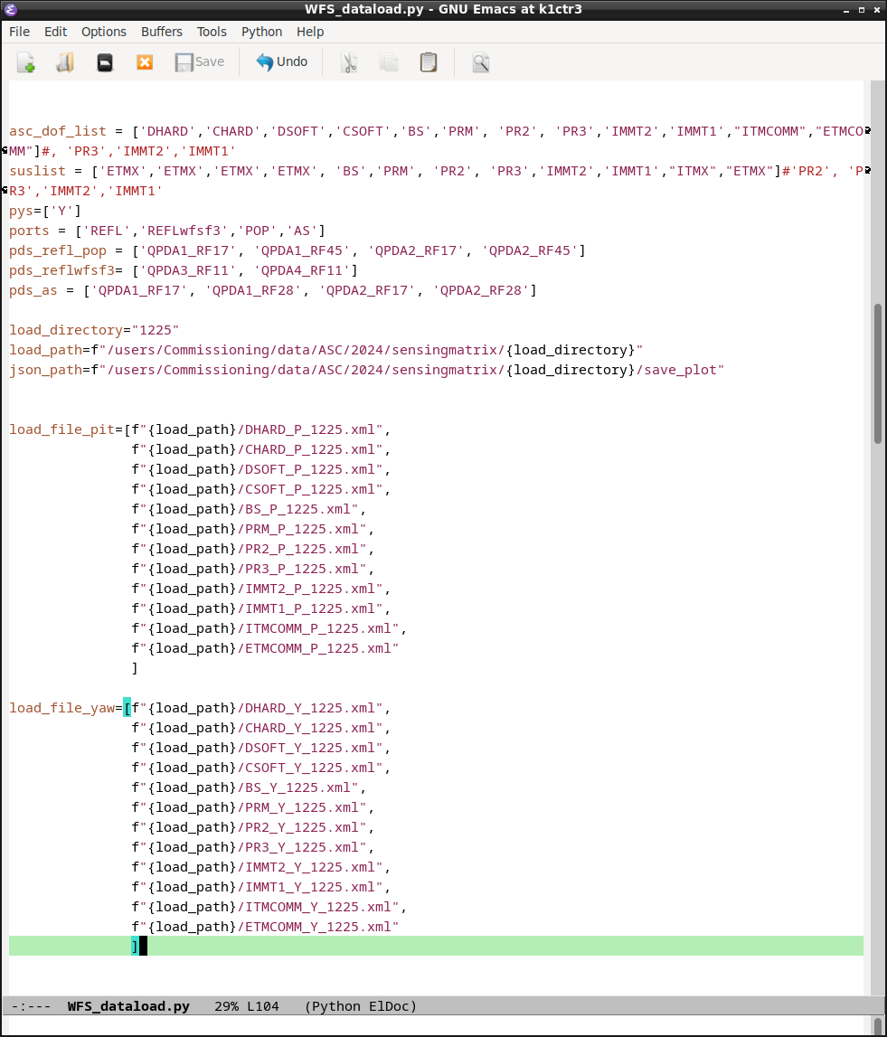Click /CHARD_Y_1225.xml text
Image resolution: width=887 pixels, height=1037 pixels.
tap(307, 728)
